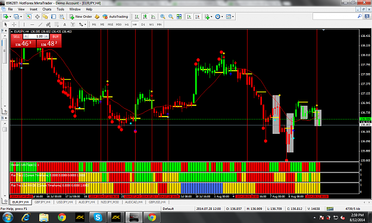
Task: Switch to the GBPUSD,H4 chart tab
Action: pyautogui.click(x=157, y=202)
